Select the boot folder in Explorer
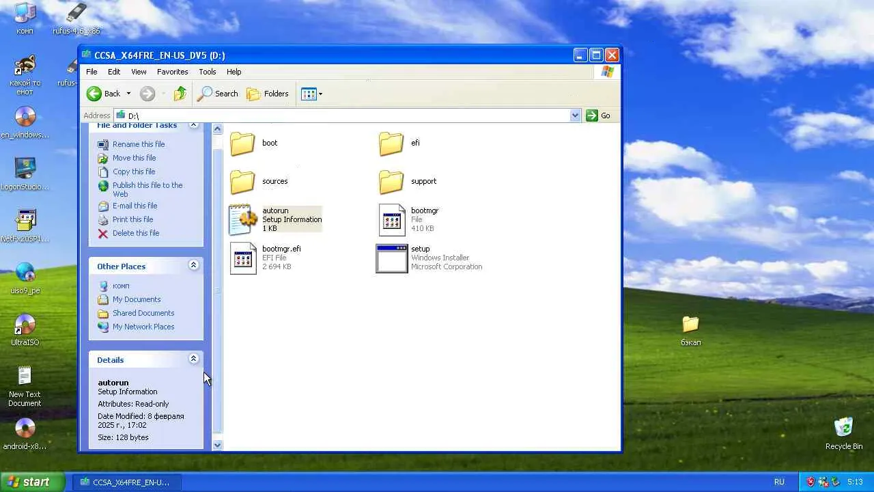Screen dimensions: 874x492 (253, 143)
